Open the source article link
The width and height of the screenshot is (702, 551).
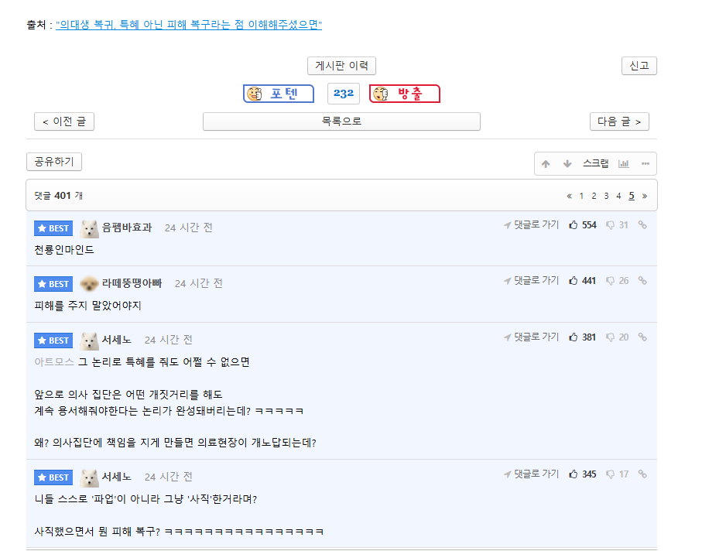pos(189,25)
